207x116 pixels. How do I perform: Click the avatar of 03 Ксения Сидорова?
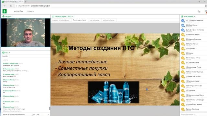click(183, 39)
